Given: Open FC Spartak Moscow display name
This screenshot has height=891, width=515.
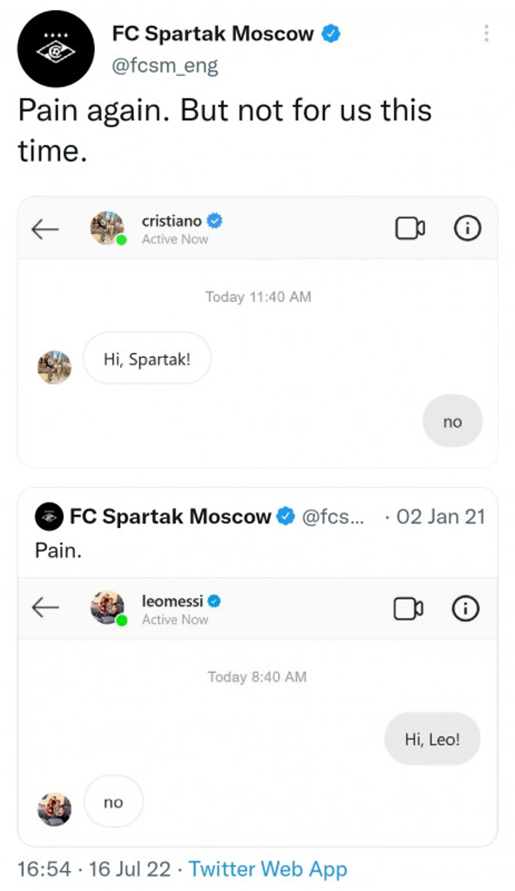Looking at the screenshot, I should tap(213, 34).
